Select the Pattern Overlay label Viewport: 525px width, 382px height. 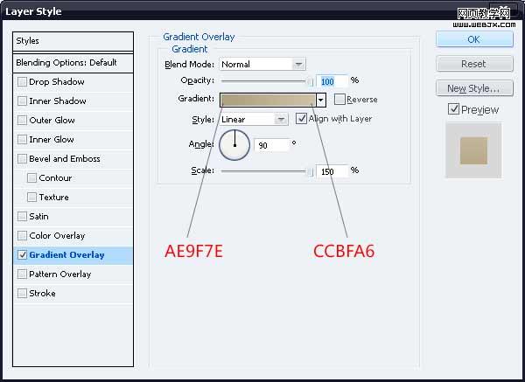click(x=59, y=274)
